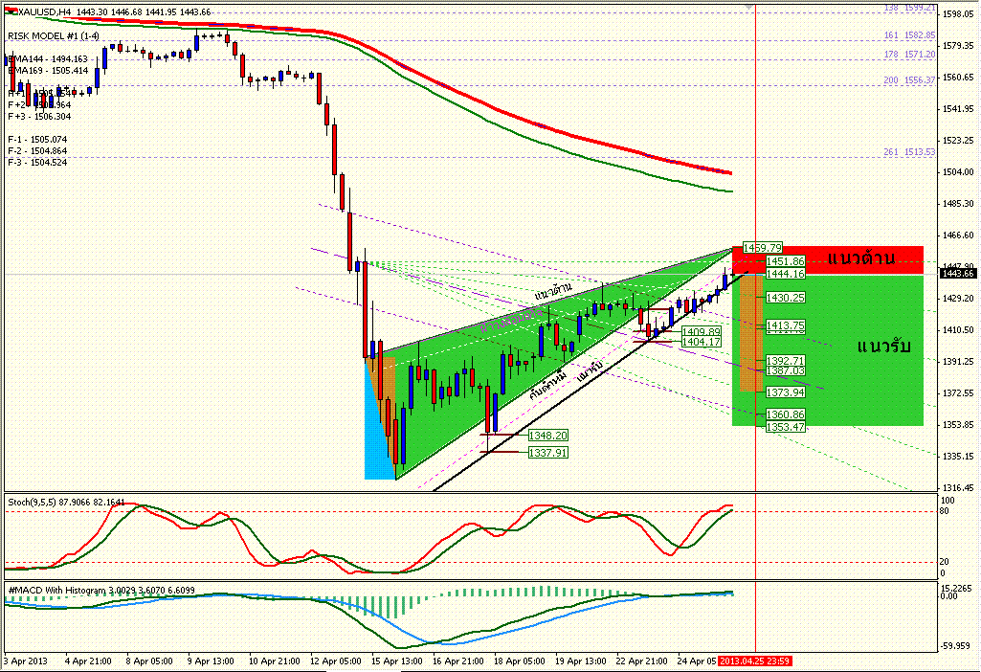Screen dimensions: 981x672
Task: Click the F-3 - 1504.524 label
Action: click(x=37, y=162)
